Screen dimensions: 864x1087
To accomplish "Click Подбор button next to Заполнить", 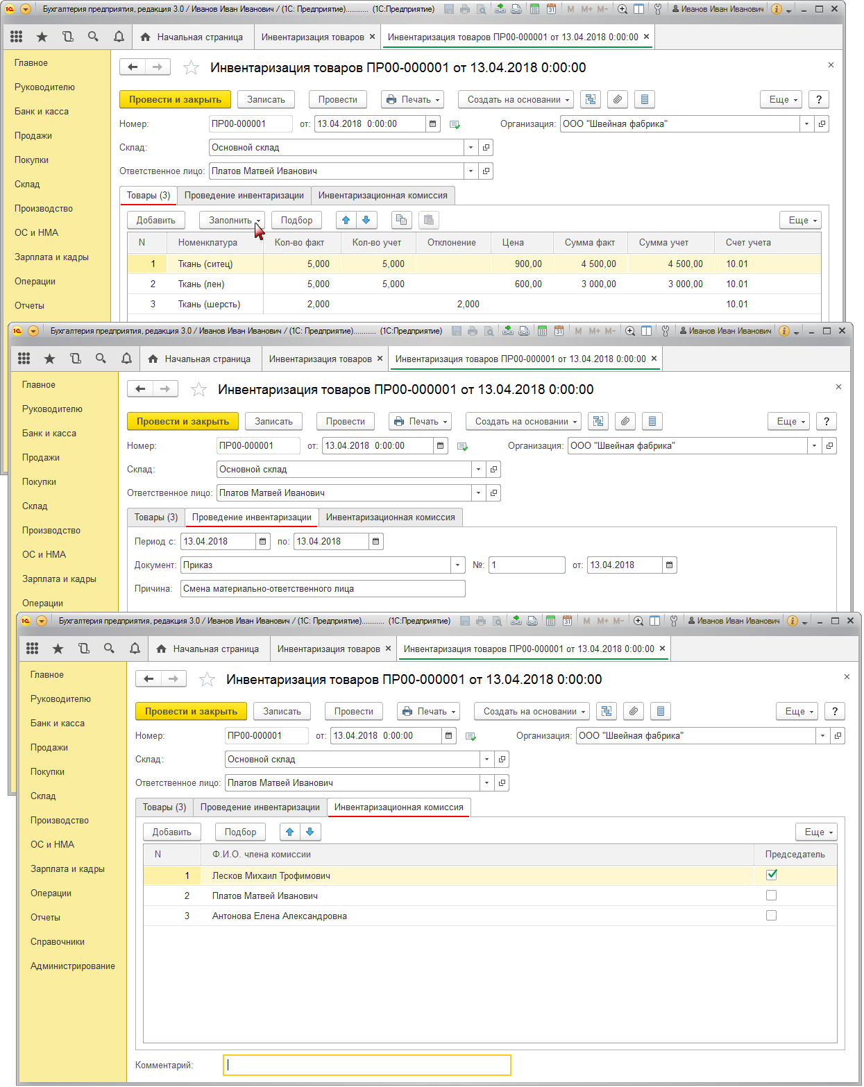I will [296, 220].
